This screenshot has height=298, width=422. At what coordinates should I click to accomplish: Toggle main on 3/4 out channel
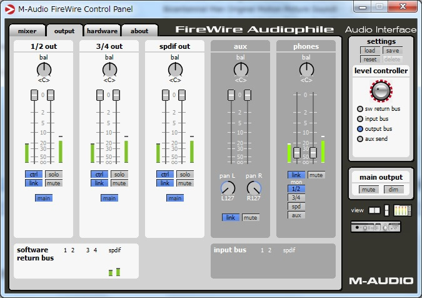(109, 198)
